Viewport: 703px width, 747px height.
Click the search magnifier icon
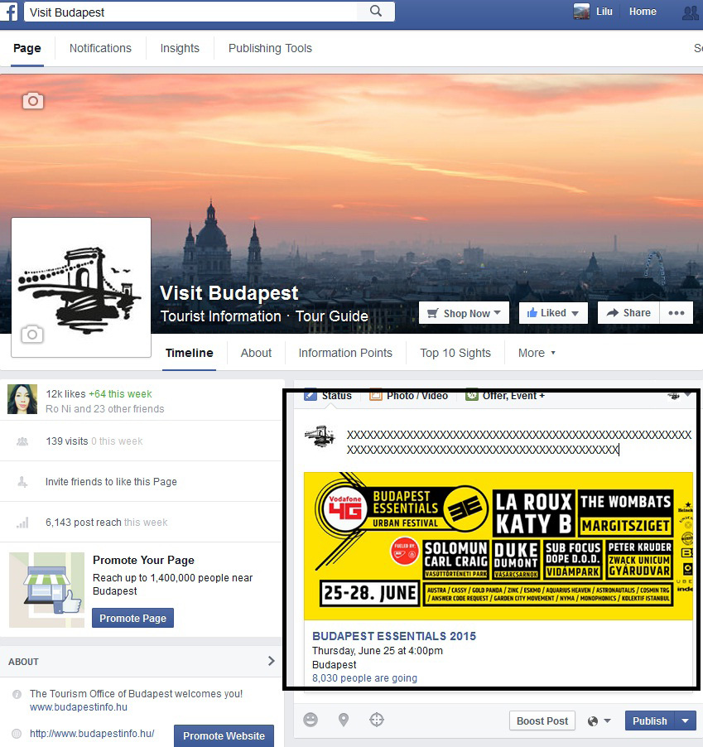coord(376,11)
